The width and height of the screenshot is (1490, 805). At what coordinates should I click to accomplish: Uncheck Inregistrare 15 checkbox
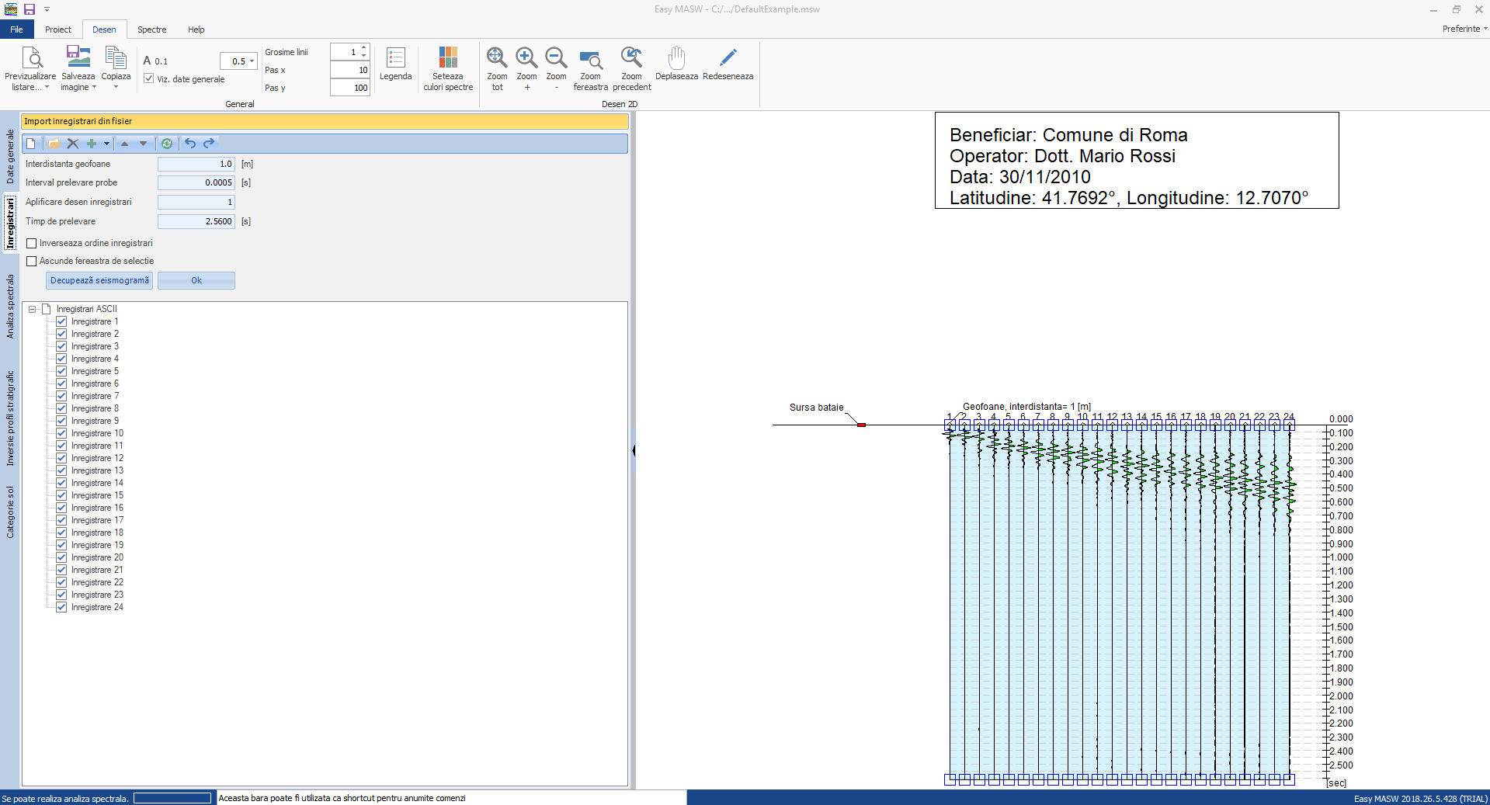pos(61,495)
